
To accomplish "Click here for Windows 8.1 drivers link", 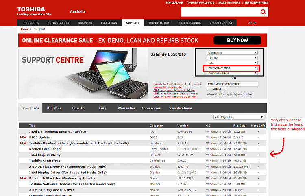I will [x=175, y=94].
